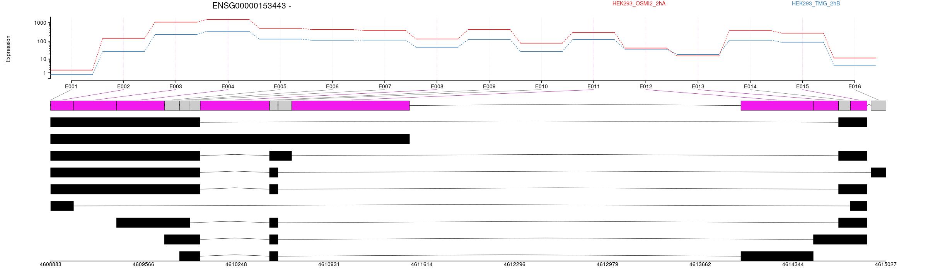The width and height of the screenshot is (928, 270).
Task: Click the plot title ENSG00000153443 -
Action: 252,6
